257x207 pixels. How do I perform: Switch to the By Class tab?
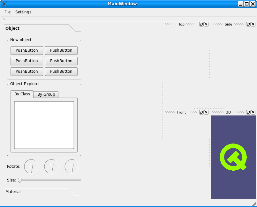pyautogui.click(x=22, y=94)
